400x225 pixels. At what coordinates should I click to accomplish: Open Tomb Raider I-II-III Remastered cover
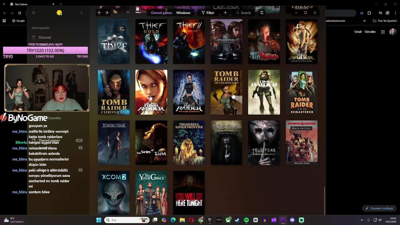302,92
